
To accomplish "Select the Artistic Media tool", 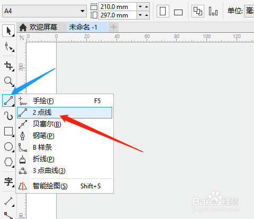I will [8, 116].
